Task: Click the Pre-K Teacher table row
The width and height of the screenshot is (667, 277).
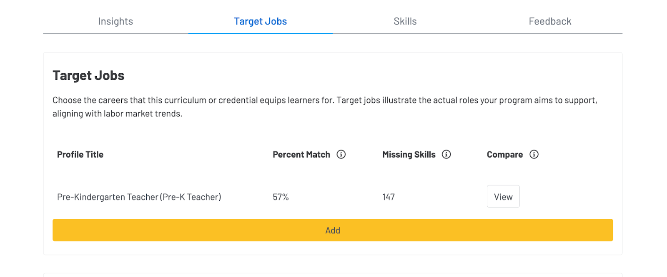Action: click(x=292, y=197)
